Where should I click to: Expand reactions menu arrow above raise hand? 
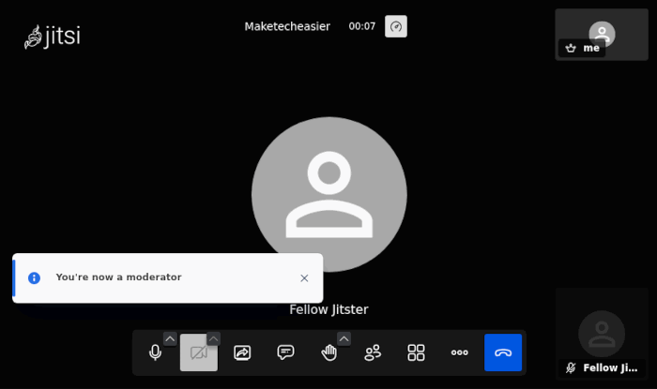click(344, 338)
